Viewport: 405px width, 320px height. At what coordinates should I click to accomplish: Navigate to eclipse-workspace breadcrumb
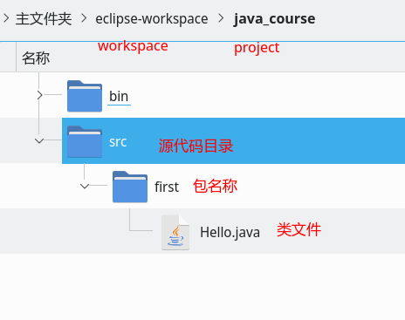point(152,19)
